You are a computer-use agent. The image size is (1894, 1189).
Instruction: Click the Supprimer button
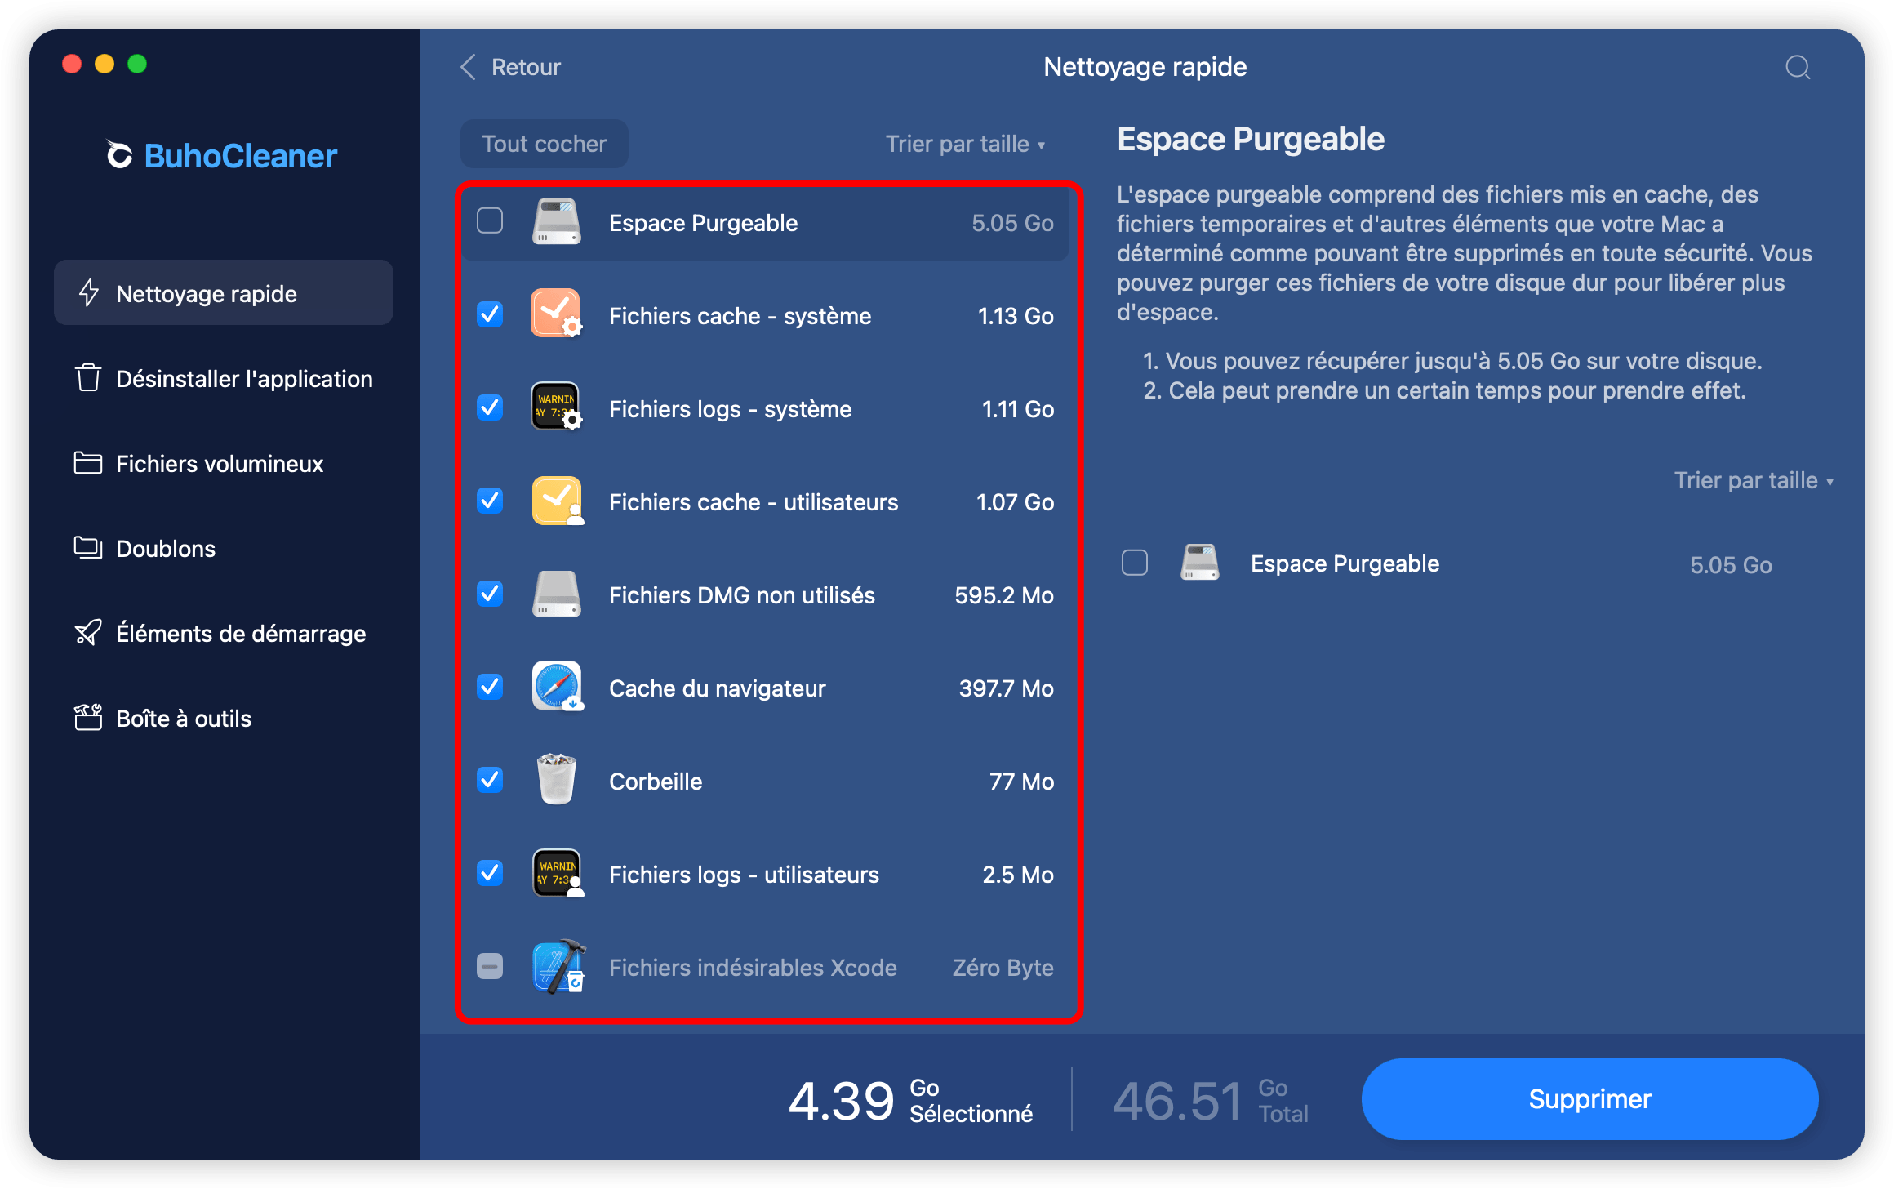point(1589,1098)
